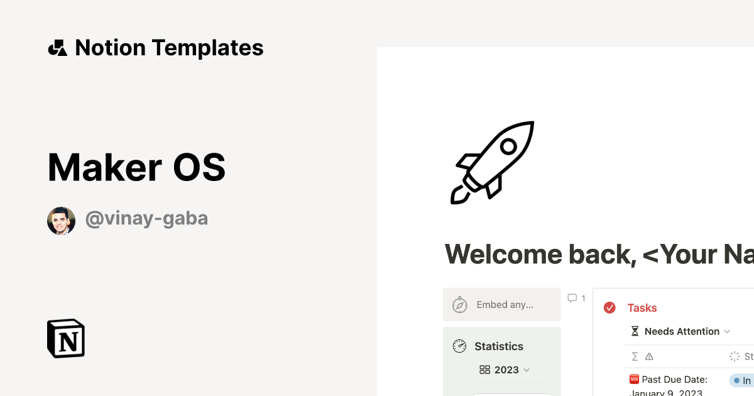Click the warning triangle column icon
The width and height of the screenshot is (754, 396).
[x=650, y=356]
